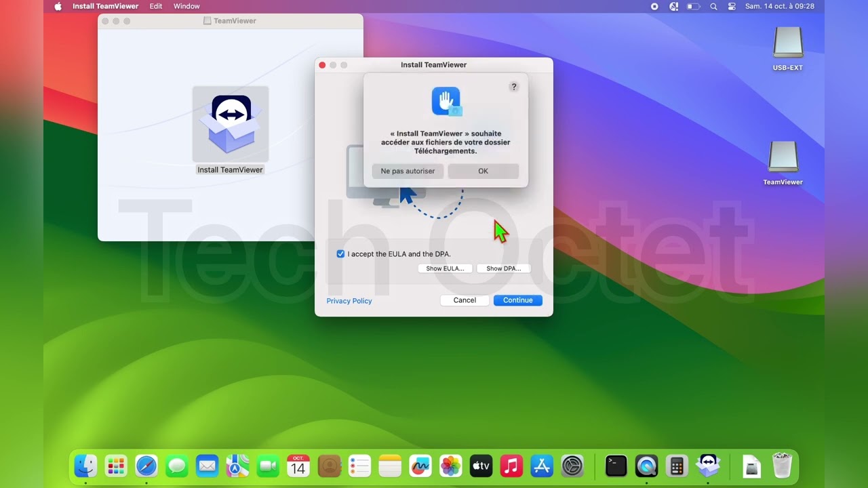Open QuickTime Player from the Dock
Image resolution: width=868 pixels, height=488 pixels.
click(646, 466)
